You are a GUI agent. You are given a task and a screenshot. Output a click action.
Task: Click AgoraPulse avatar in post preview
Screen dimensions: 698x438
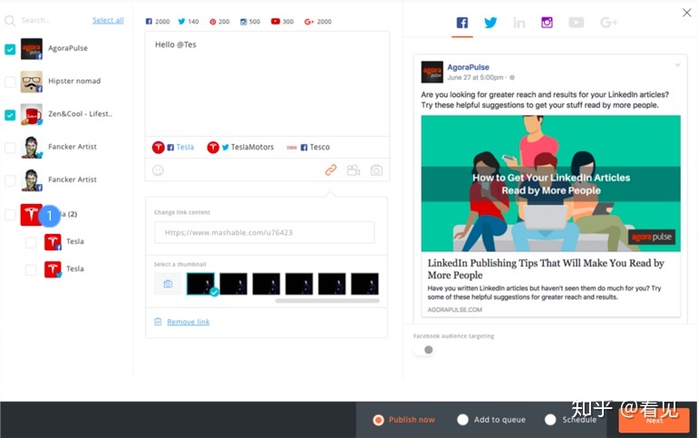tap(432, 73)
